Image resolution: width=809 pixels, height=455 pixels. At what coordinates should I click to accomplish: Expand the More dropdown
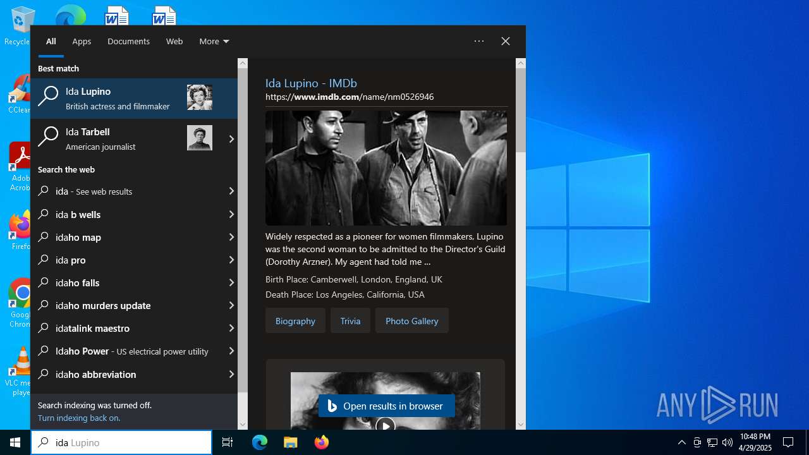pyautogui.click(x=214, y=41)
